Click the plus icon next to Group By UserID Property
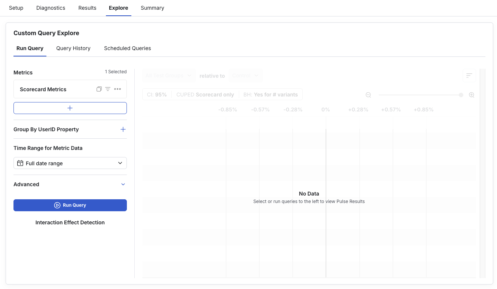This screenshot has height=289, width=497. [x=123, y=129]
